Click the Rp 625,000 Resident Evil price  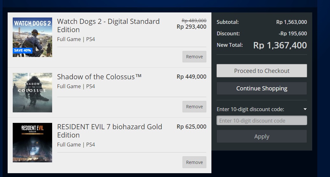(x=191, y=127)
